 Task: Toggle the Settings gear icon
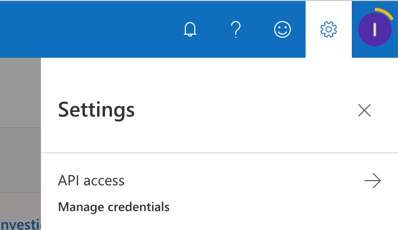point(329,29)
